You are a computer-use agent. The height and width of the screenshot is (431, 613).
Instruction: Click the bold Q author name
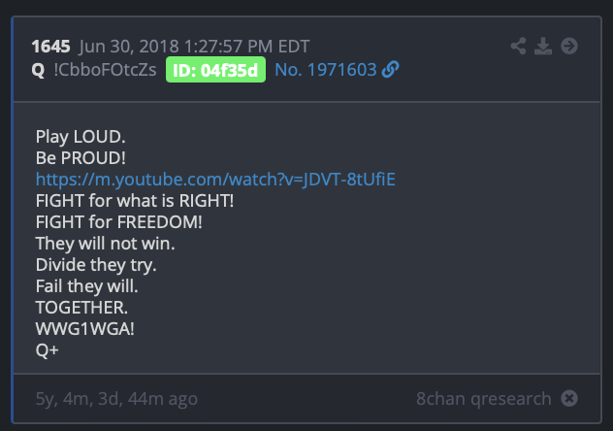38,71
